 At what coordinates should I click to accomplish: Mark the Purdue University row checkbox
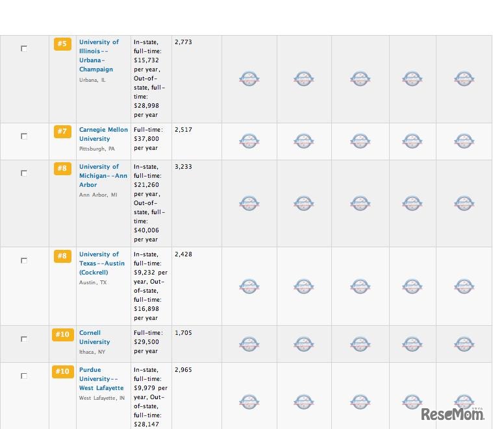click(x=24, y=376)
